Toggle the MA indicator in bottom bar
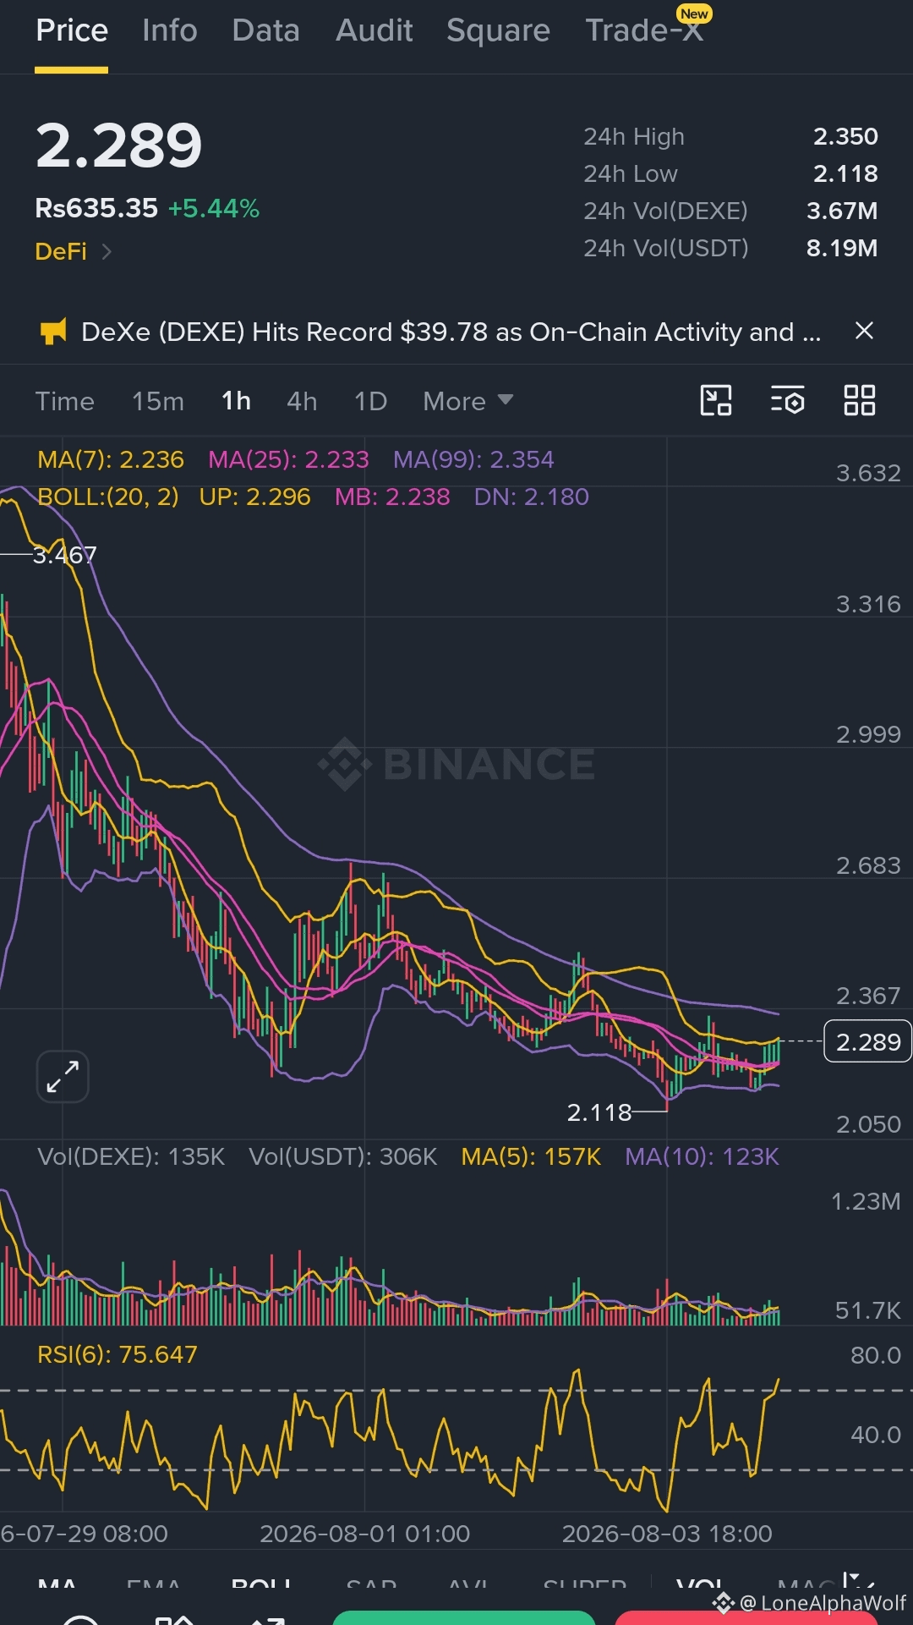 (57, 1584)
